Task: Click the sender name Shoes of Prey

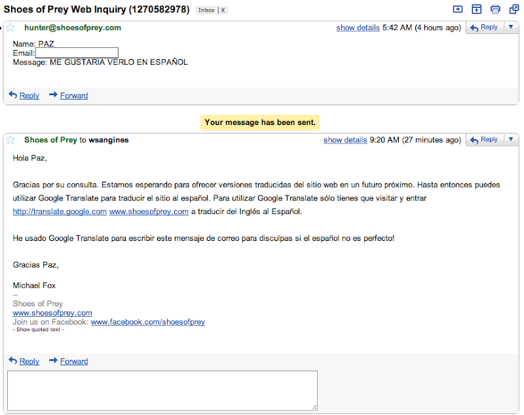Action: point(50,140)
